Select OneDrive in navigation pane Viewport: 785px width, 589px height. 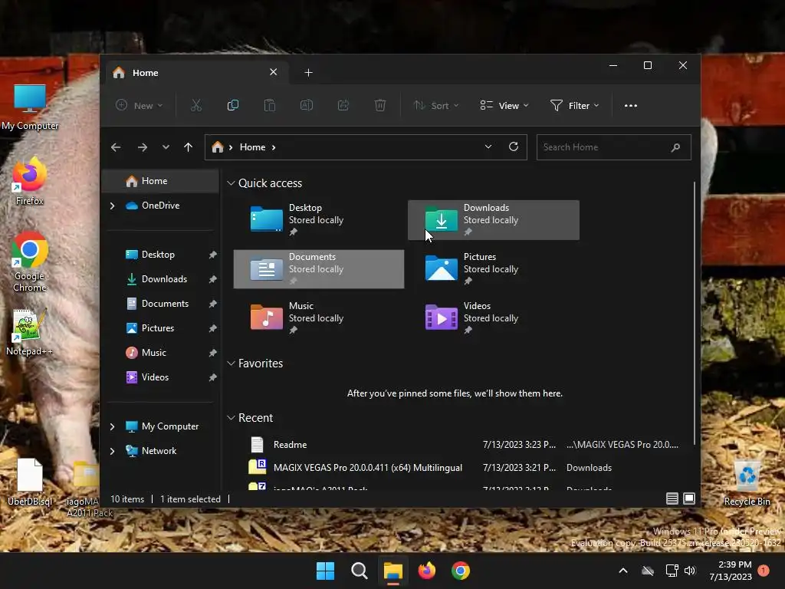[x=160, y=206]
